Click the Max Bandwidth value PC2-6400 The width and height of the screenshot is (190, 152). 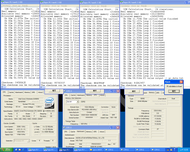(89, 110)
